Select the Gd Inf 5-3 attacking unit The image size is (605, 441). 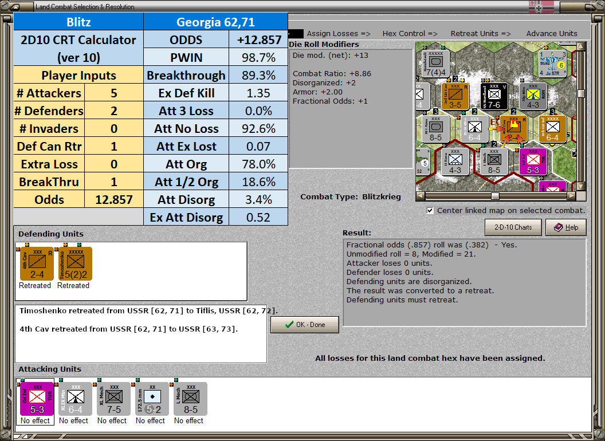click(x=37, y=399)
